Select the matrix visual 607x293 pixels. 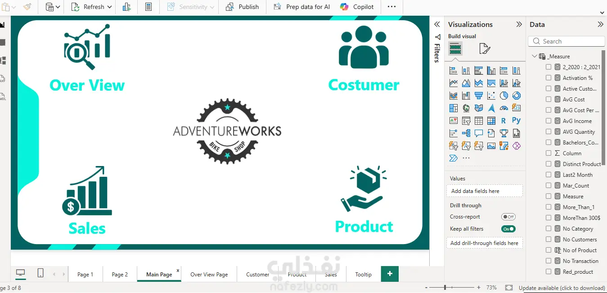click(491, 121)
